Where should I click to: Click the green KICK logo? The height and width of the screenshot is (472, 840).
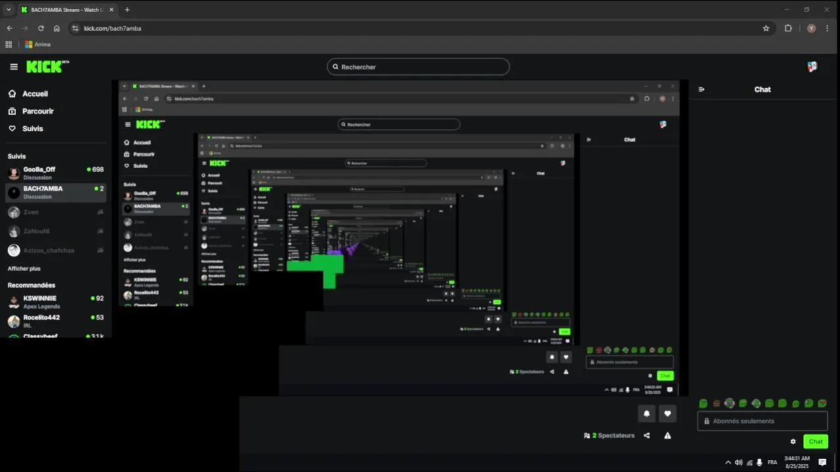[47, 67]
